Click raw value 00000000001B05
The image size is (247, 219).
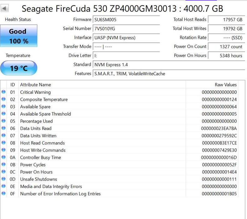219,194
